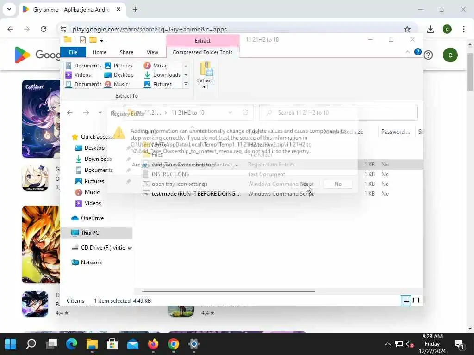Choose Downloads in the Extract To gallery
This screenshot has height=355, width=474.
click(162, 75)
